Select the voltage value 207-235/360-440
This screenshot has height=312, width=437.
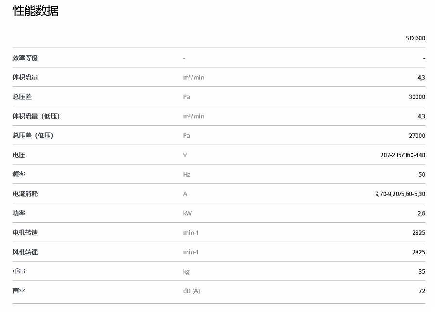coord(403,155)
